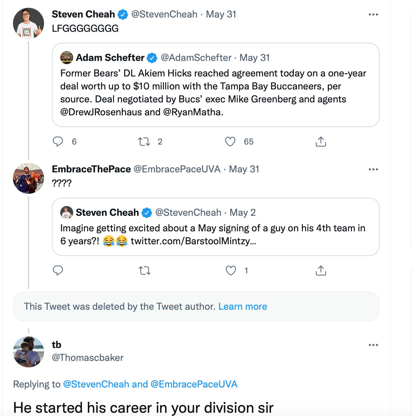This screenshot has height=416, width=412.
Task: Open more options on tb's reply
Action: [373, 345]
